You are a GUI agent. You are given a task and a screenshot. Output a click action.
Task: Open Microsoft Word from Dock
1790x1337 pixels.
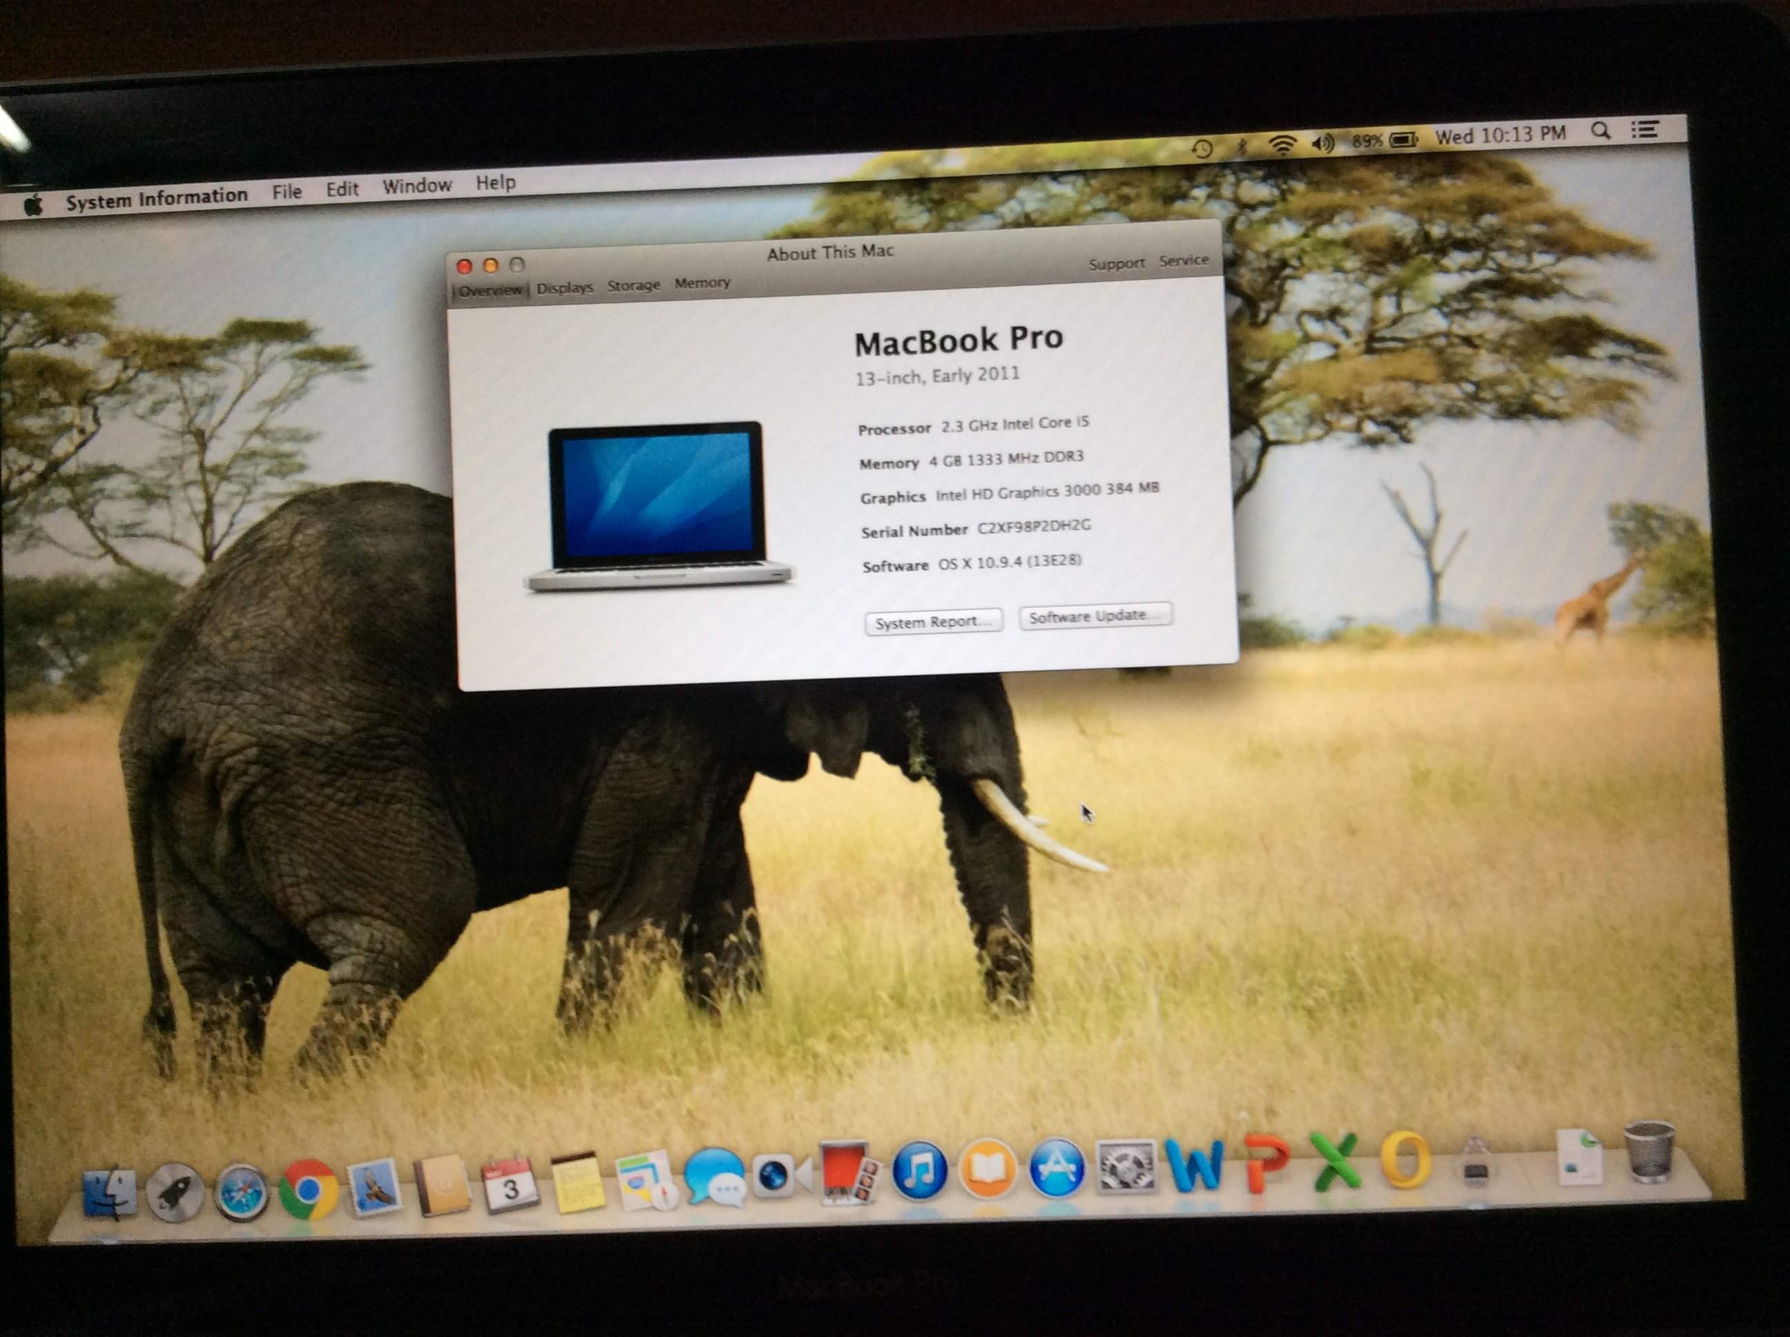click(x=1195, y=1164)
